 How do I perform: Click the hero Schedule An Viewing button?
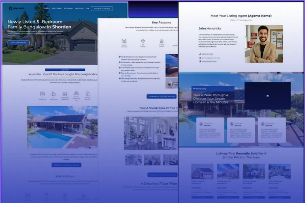19,43
